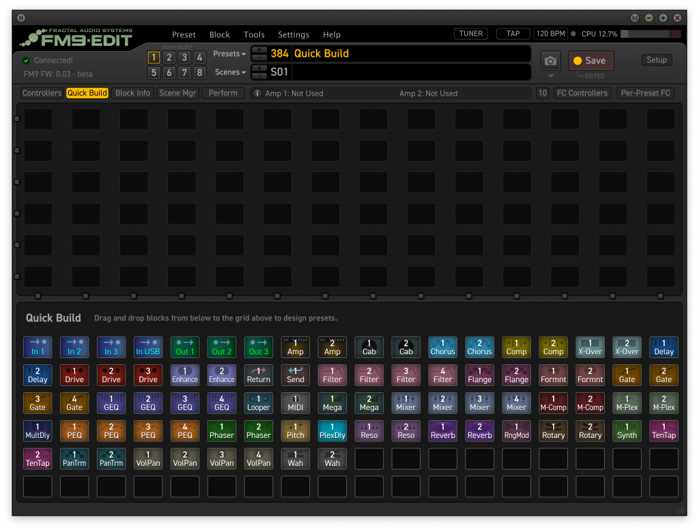Image resolution: width=699 pixels, height=530 pixels.
Task: Switch to the Block Info tab
Action: (132, 93)
